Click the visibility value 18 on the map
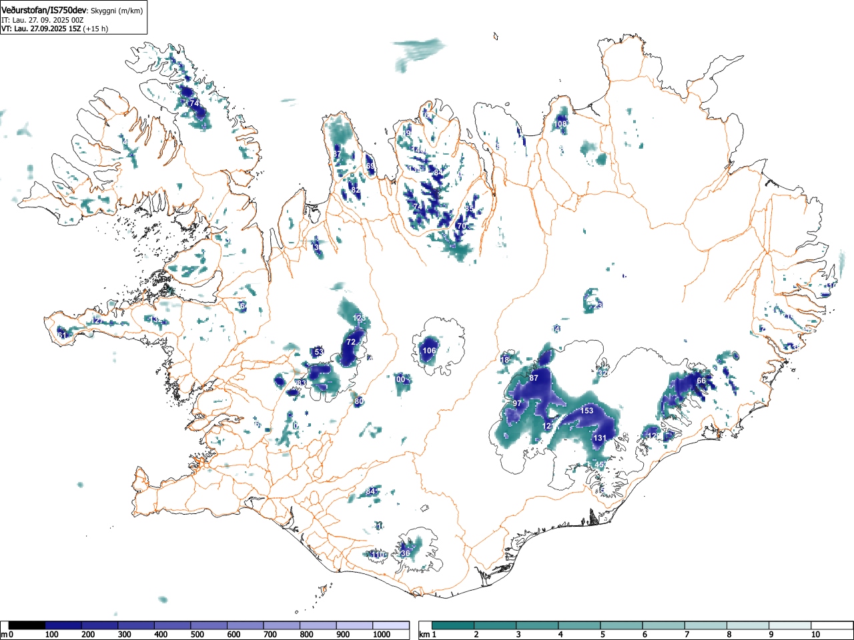This screenshot has width=854, height=640. click(x=505, y=360)
